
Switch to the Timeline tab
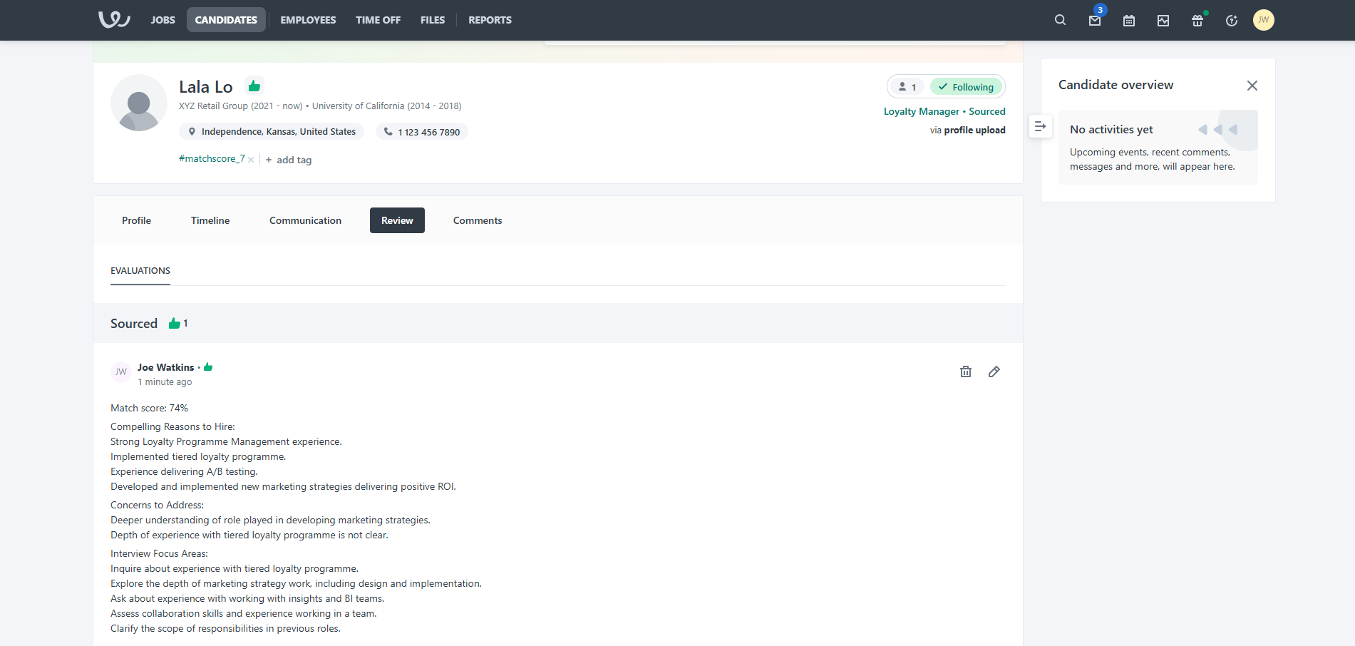210,220
